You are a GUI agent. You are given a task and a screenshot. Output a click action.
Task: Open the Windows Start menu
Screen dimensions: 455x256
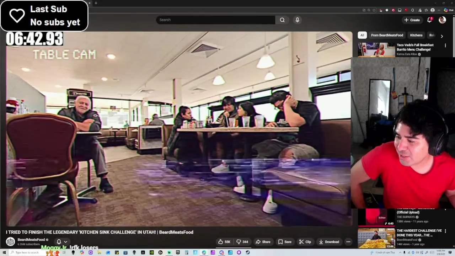[x=4, y=252]
